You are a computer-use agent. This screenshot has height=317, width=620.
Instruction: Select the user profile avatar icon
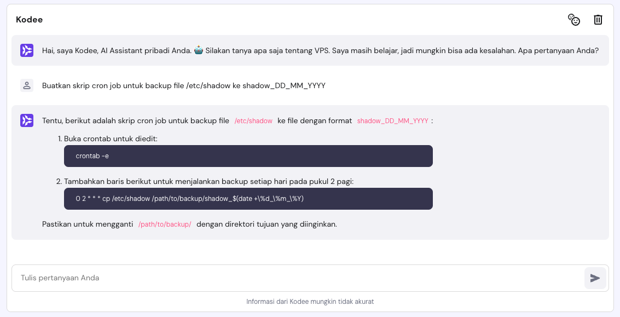point(26,85)
